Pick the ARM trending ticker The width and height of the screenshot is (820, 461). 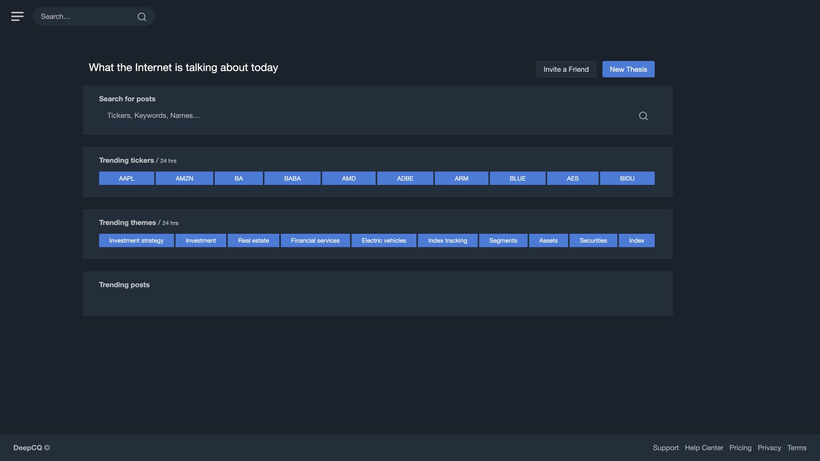[x=461, y=178]
